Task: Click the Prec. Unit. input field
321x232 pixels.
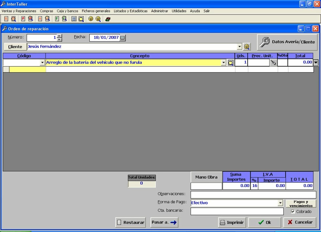Action: pos(258,62)
